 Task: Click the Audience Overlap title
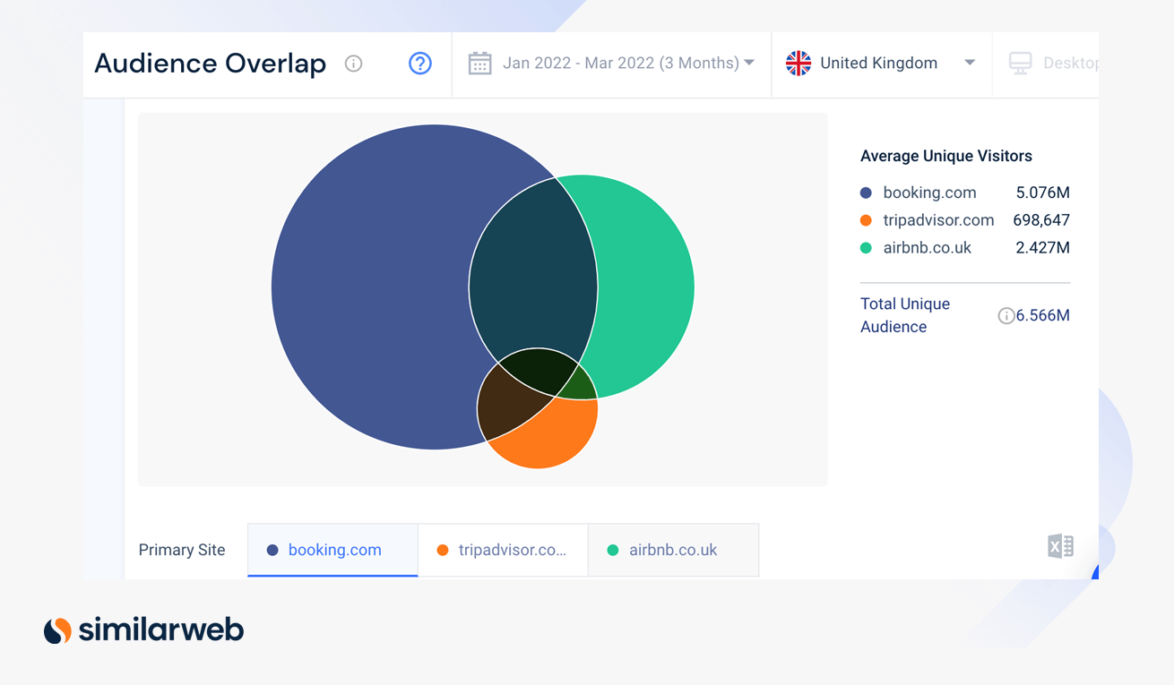[211, 64]
